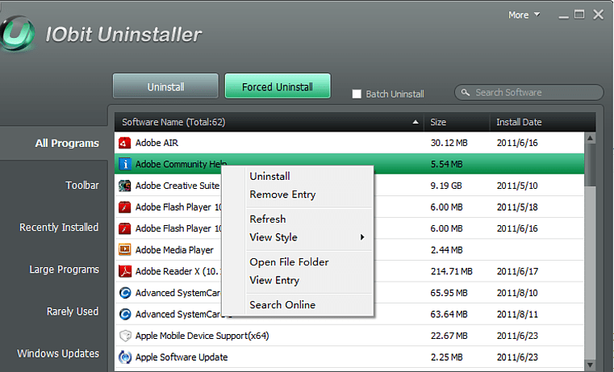Click the scrollbar down arrow

(x=590, y=365)
